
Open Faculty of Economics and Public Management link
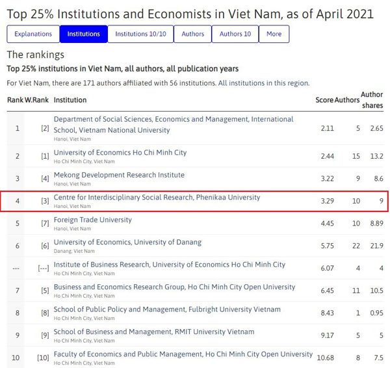pos(183,354)
